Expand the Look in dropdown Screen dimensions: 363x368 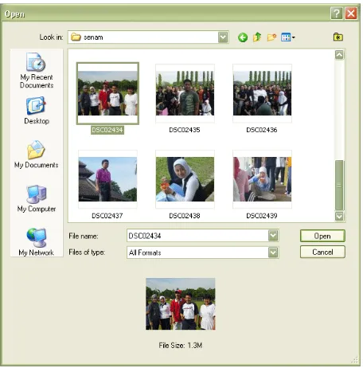click(223, 37)
